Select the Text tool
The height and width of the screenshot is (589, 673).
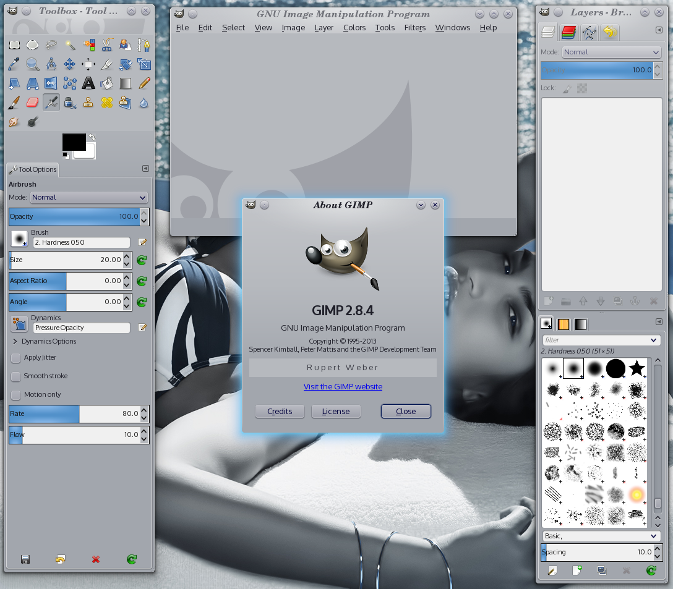[x=88, y=83]
